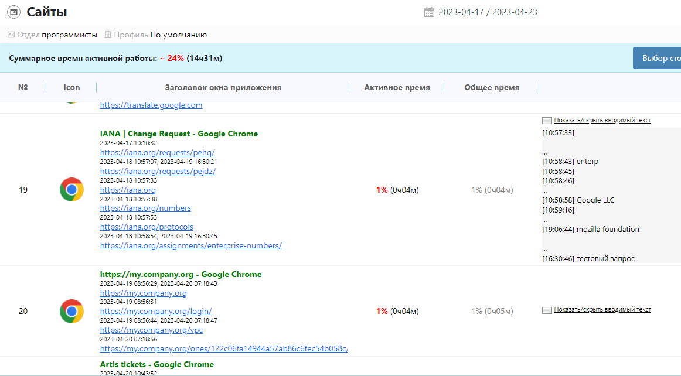Click the № column header
Viewport: 681px width, 376px height.
tap(23, 87)
